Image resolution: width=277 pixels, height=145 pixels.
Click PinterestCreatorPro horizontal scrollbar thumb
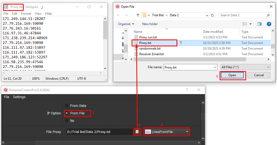pos(116,143)
